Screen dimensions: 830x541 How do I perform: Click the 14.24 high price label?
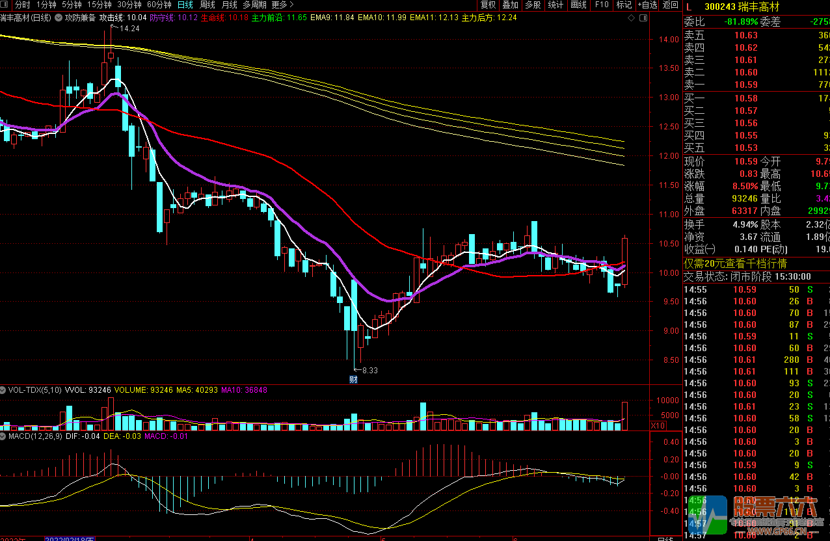[129, 29]
